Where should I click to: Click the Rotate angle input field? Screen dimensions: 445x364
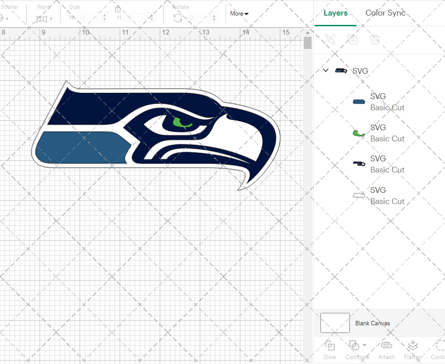[195, 18]
